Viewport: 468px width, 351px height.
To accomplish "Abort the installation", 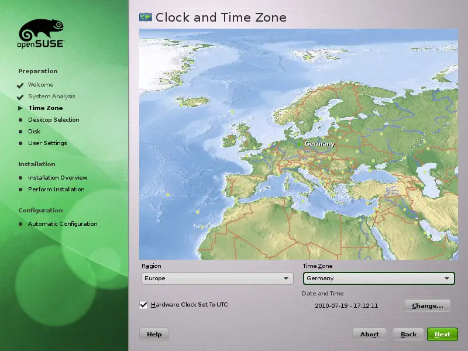I will point(369,334).
